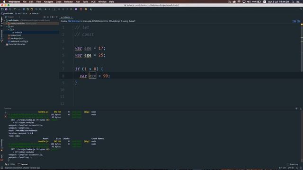Open the TODO tool window tab

click(x=10, y=164)
